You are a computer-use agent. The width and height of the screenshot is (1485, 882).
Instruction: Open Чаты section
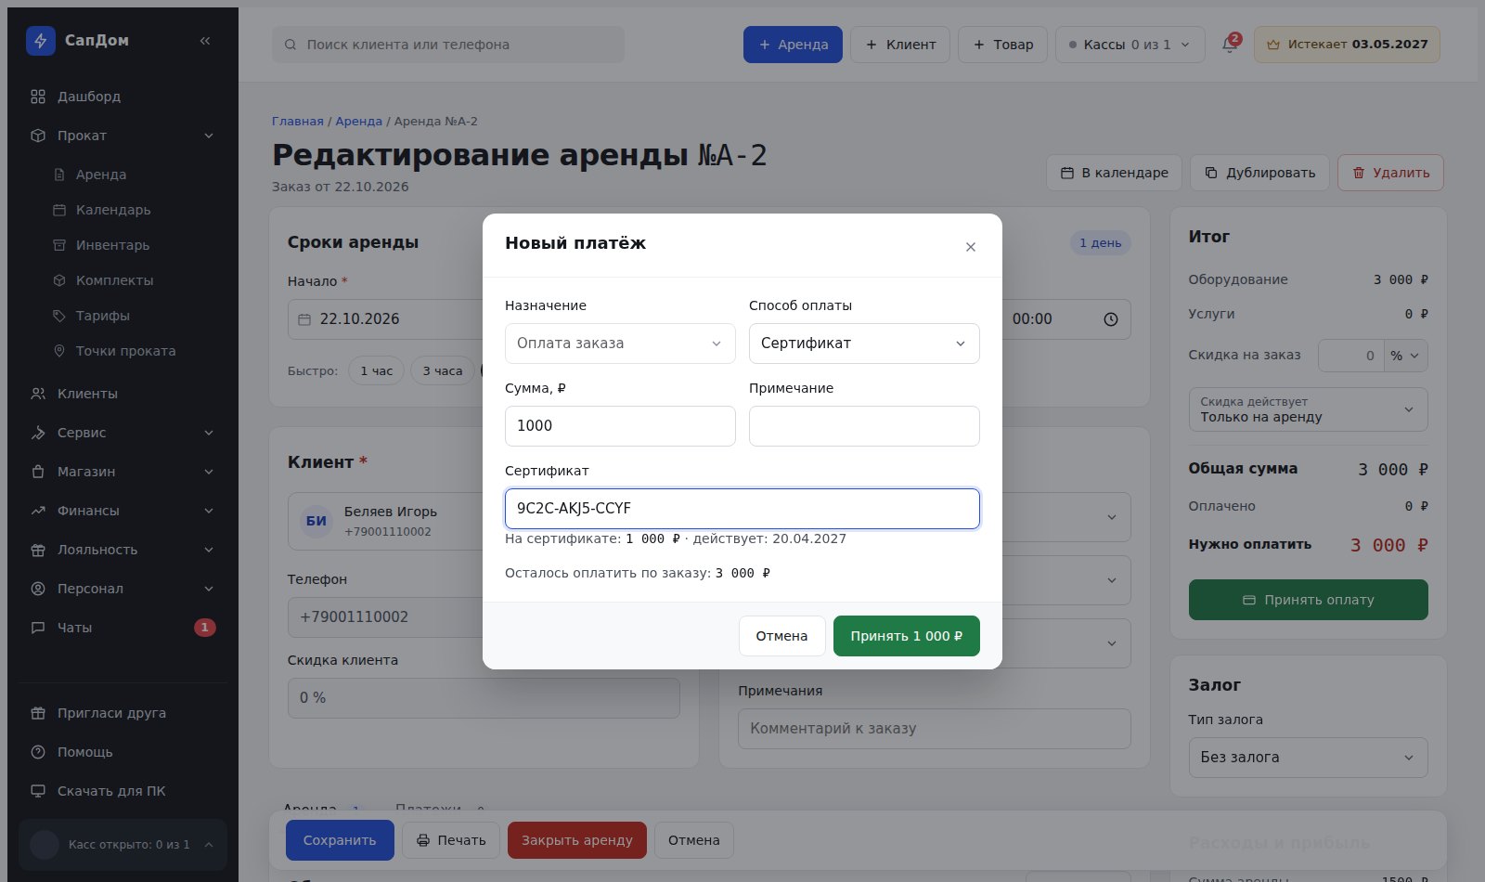pyautogui.click(x=123, y=628)
